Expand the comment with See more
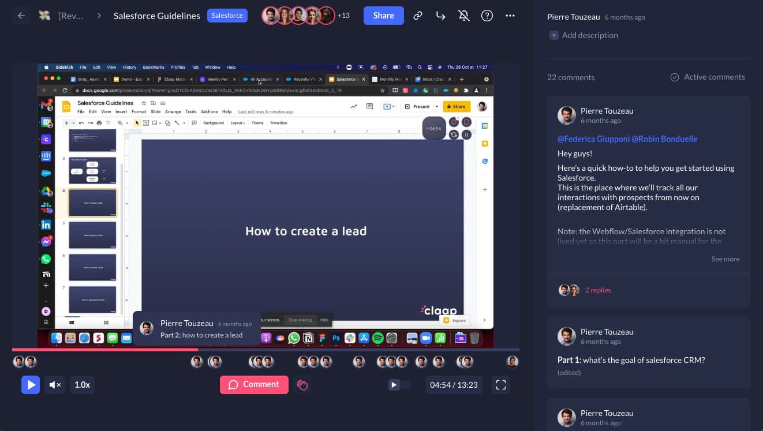The image size is (763, 431). pyautogui.click(x=725, y=259)
